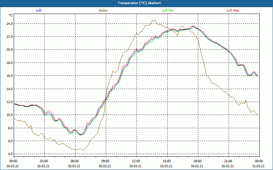Viewport: 273px width, 170px height.
Task: Click the blue Luft legend label
Action: [x=39, y=11]
